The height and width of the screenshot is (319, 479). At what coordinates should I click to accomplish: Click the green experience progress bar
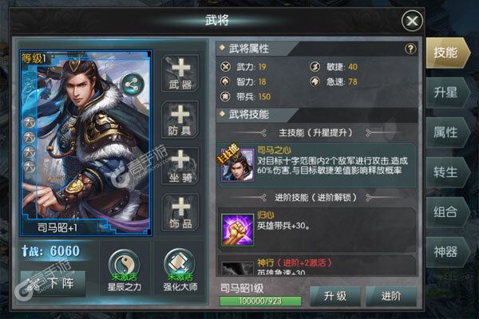point(260,301)
